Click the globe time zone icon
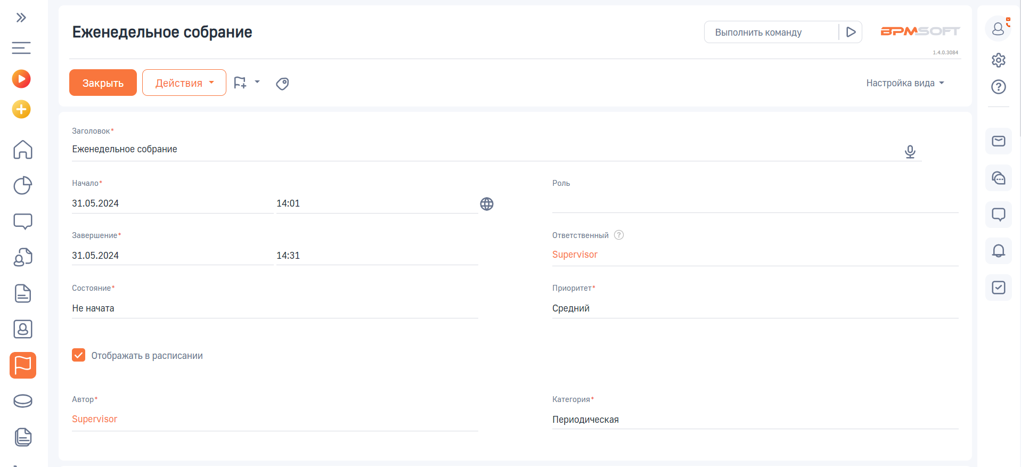 486,204
